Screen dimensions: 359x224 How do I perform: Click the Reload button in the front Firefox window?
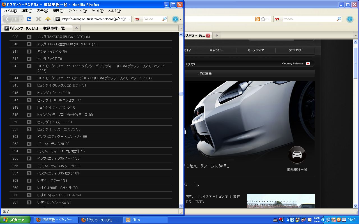29,19
